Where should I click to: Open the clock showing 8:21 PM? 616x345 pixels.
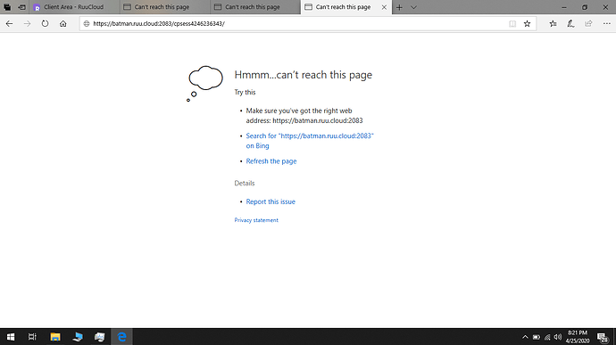pyautogui.click(x=578, y=337)
